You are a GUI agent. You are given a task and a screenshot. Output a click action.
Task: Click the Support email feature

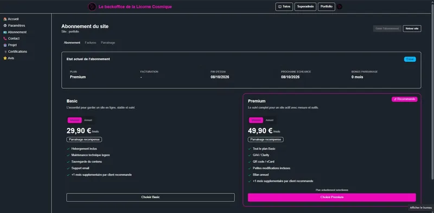pyautogui.click(x=80, y=168)
